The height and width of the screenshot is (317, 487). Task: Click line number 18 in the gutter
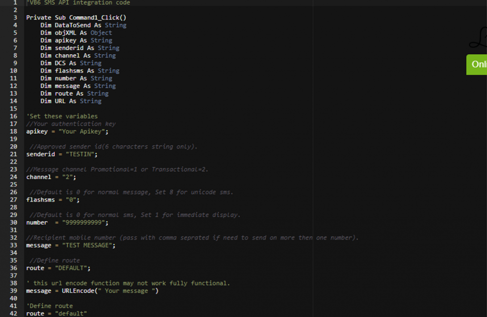pos(14,131)
